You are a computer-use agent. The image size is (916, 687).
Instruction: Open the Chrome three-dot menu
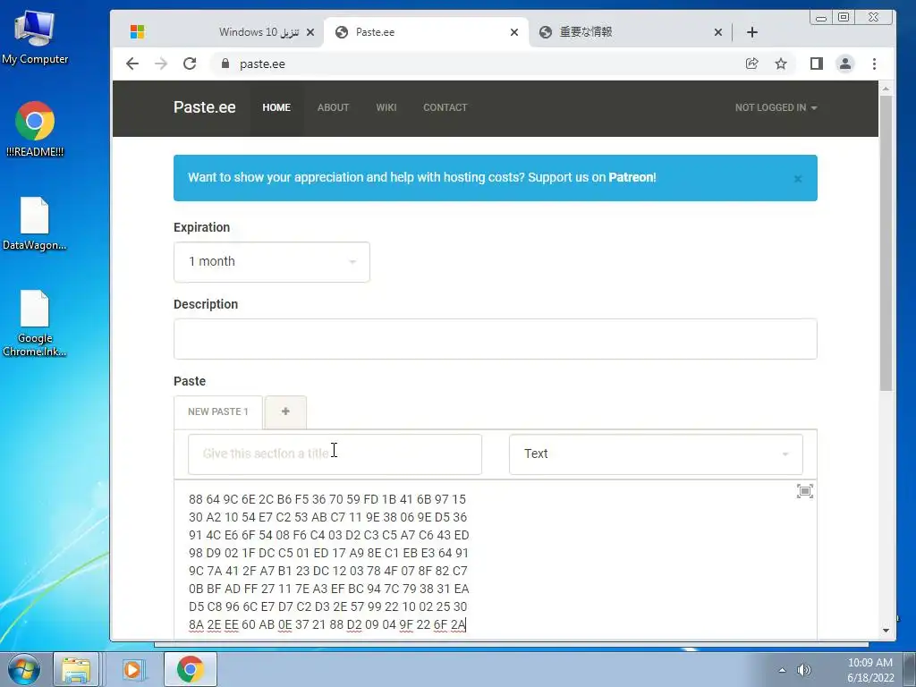click(874, 64)
